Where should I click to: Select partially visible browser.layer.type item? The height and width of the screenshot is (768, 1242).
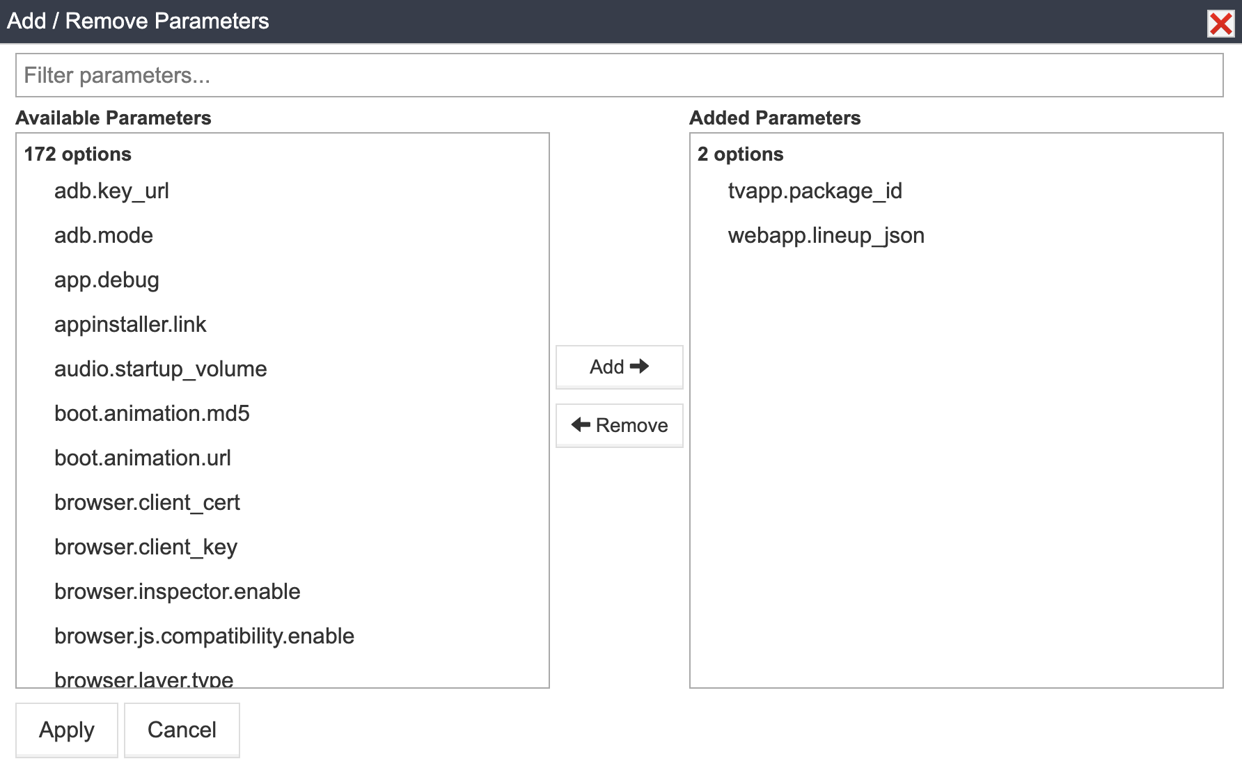pyautogui.click(x=143, y=680)
